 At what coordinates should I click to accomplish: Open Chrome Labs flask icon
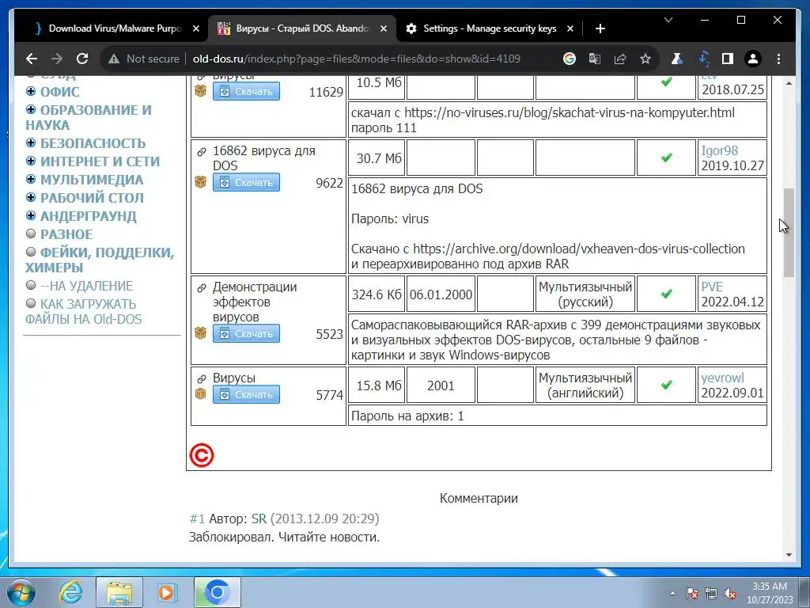677,59
